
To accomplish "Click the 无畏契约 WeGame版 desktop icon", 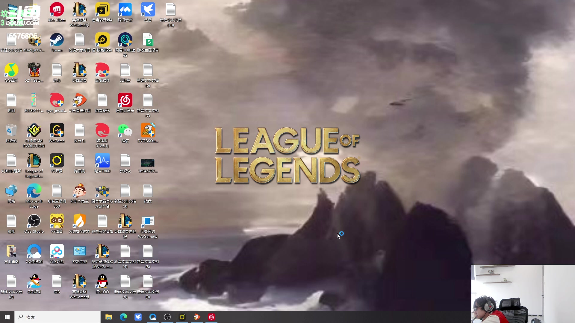I will 148,226.
